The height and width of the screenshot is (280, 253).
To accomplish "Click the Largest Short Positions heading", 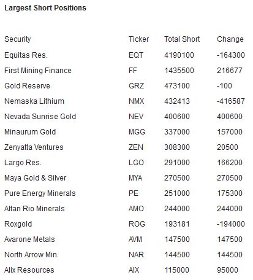I will pyautogui.click(x=45, y=8).
